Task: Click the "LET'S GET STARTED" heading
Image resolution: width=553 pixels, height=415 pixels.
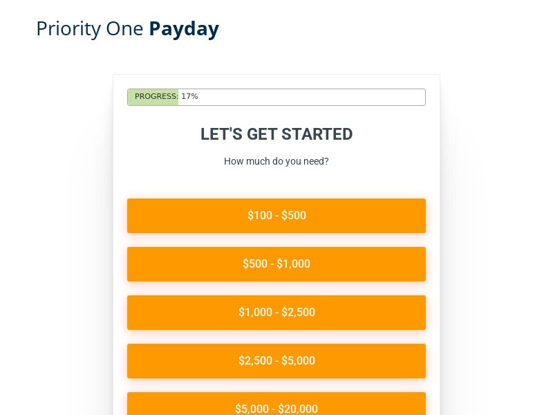Action: pyautogui.click(x=276, y=134)
